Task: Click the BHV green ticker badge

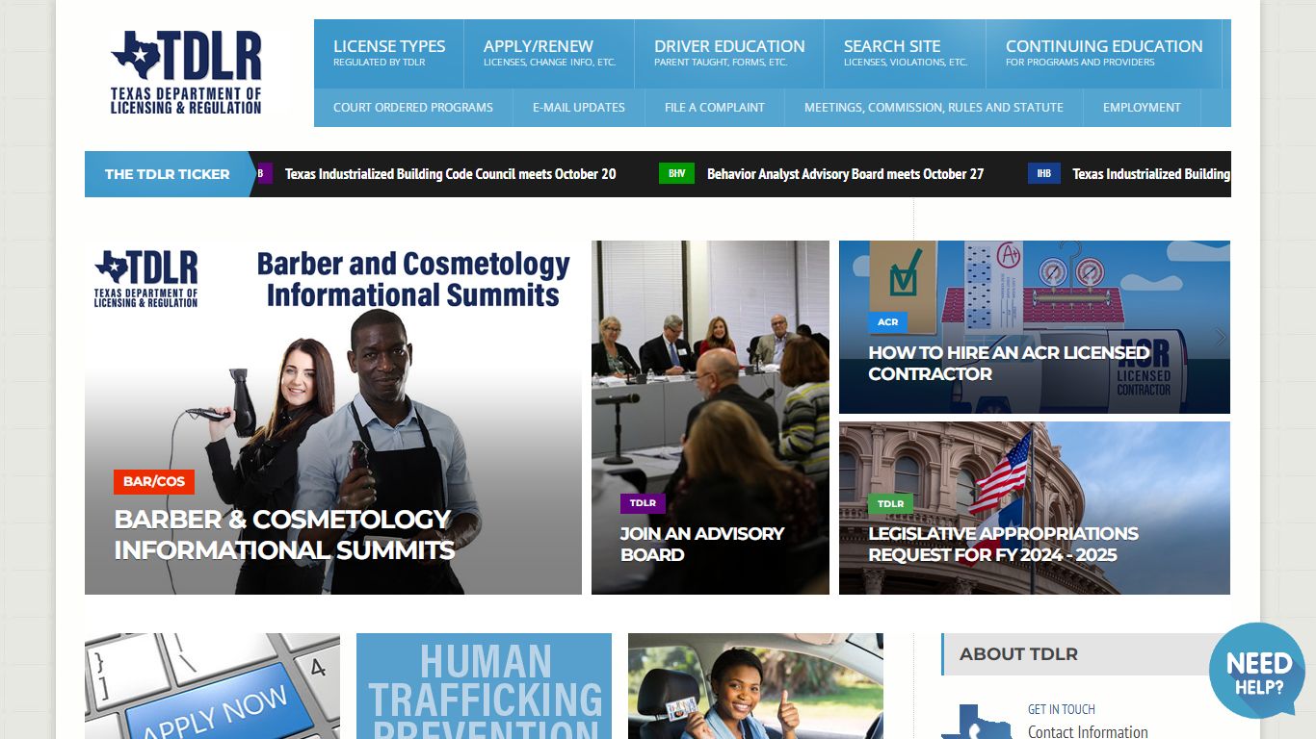Action: pos(676,173)
